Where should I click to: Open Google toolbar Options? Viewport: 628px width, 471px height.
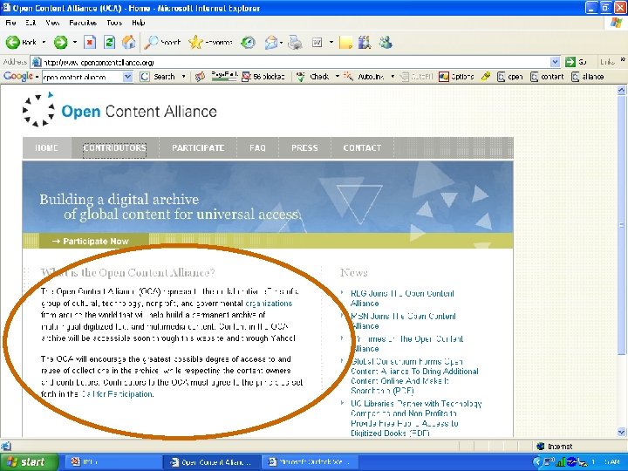click(456, 77)
